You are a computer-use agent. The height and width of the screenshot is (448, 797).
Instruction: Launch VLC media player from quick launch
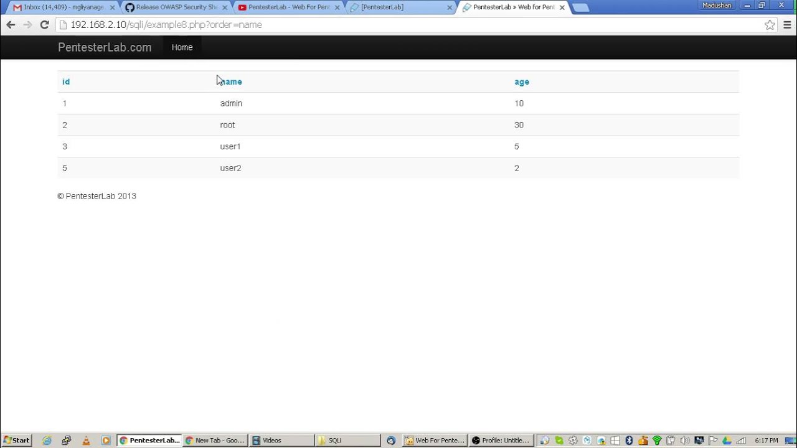click(x=86, y=441)
